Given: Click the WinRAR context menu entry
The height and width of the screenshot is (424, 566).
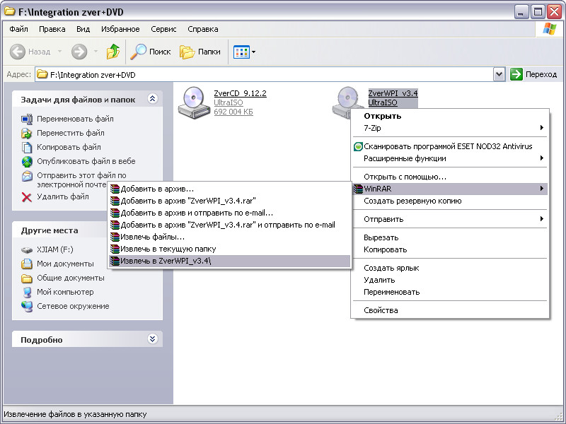Looking at the screenshot, I should (x=450, y=189).
